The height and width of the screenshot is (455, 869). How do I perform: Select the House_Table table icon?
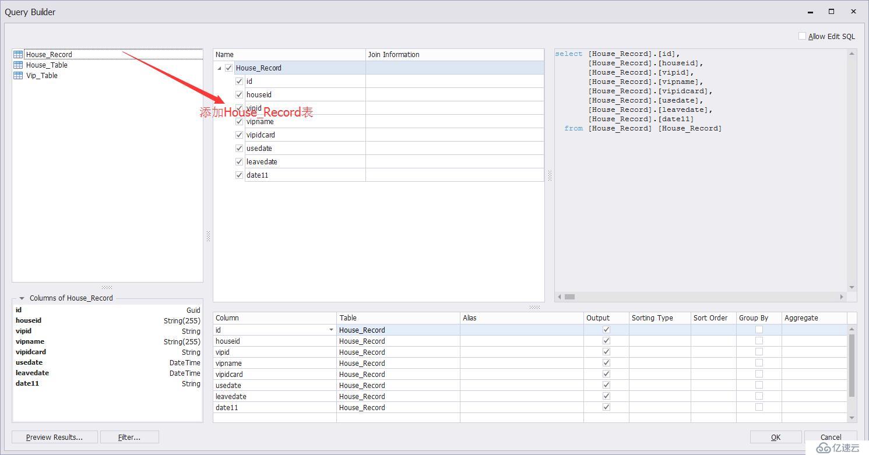18,65
